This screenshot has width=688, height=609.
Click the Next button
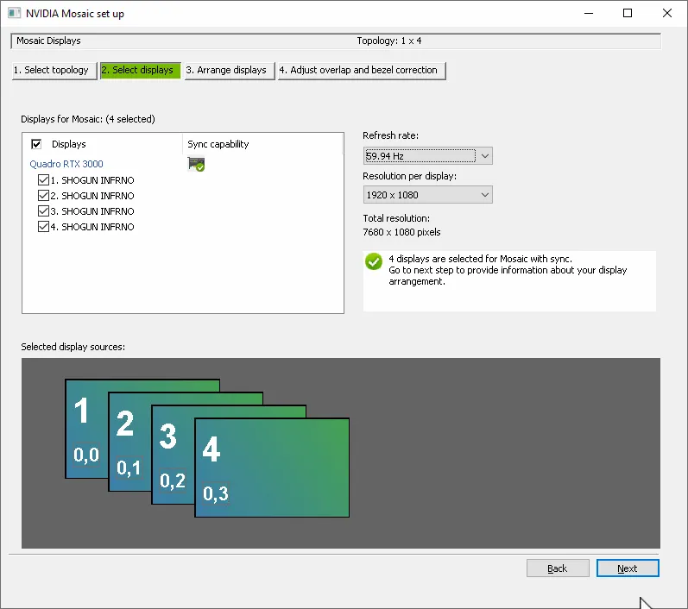628,568
